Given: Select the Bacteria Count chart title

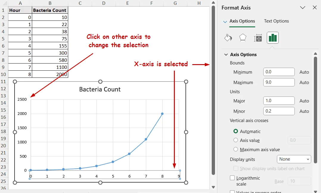Looking at the screenshot, I should coord(100,89).
